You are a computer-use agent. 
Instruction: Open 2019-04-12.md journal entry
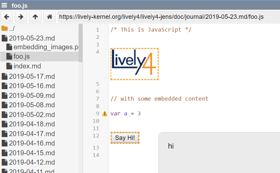click(32, 162)
